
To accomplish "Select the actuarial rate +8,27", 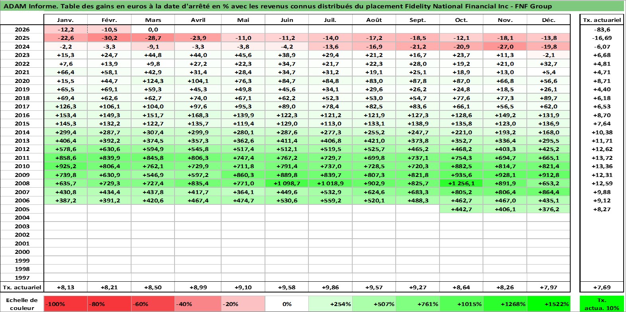I will (x=602, y=209).
